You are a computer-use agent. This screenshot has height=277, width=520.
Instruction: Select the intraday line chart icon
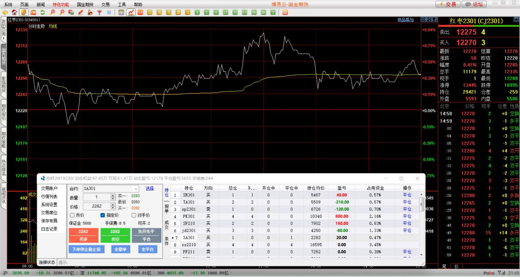tap(131, 12)
